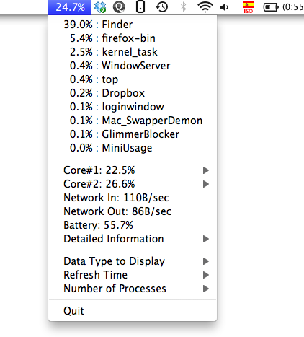Select the Dropbox 0.2% process entry
The image size is (304, 337).
(133, 93)
